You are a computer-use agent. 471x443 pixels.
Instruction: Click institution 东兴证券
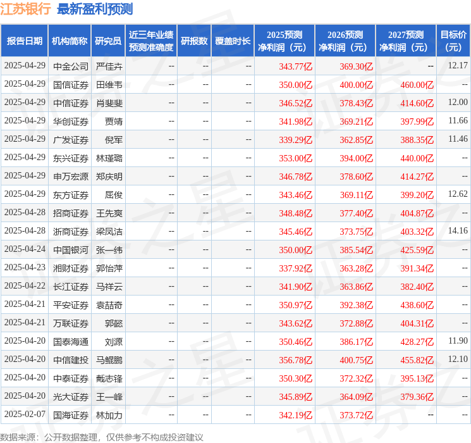pyautogui.click(x=71, y=158)
